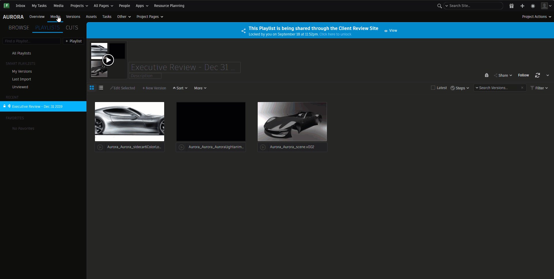Open the Aurora scene v002 thumbnail
The width and height of the screenshot is (554, 279).
pyautogui.click(x=292, y=122)
